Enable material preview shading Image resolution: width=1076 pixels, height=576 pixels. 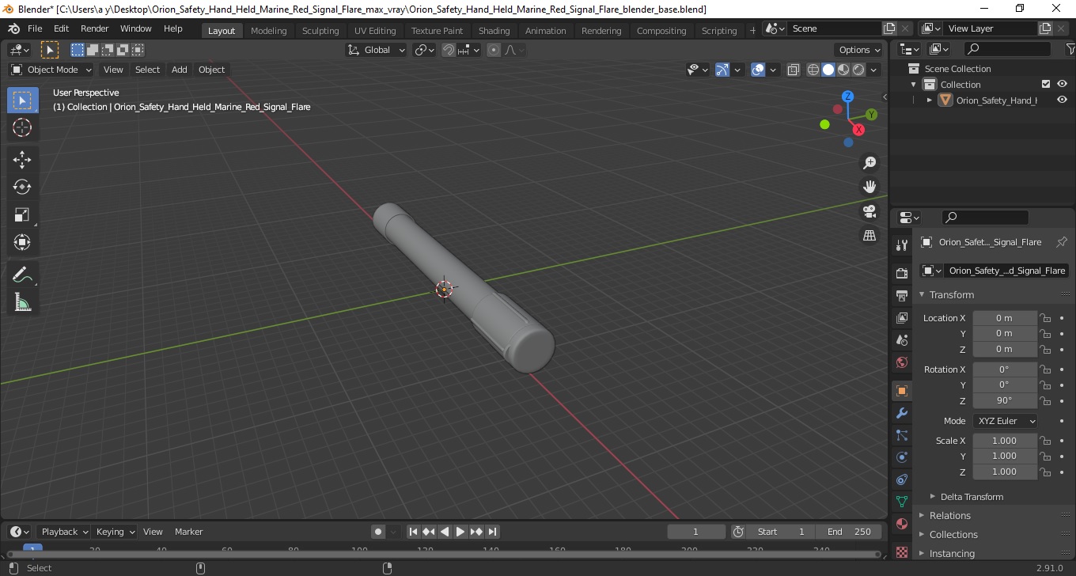tap(843, 70)
